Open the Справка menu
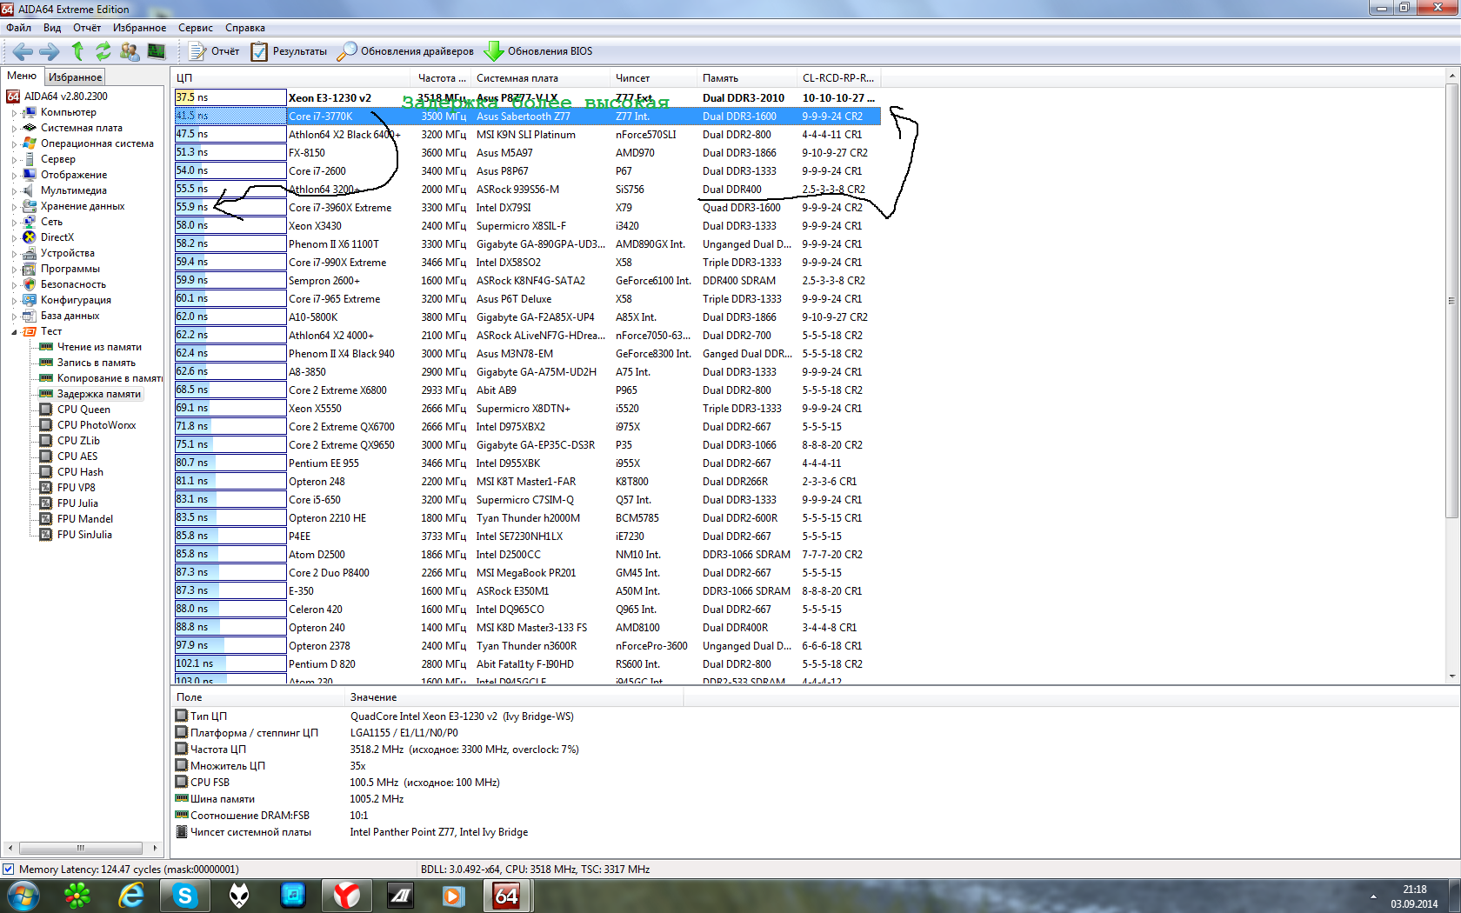1461x913 pixels. pyautogui.click(x=245, y=28)
